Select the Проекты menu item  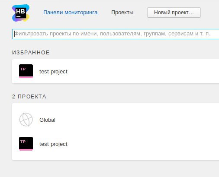122,13
